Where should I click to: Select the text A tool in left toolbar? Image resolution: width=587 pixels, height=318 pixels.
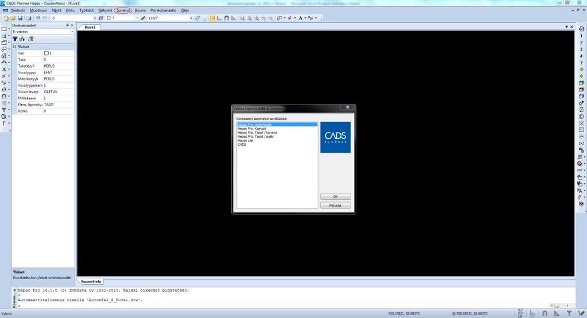(4, 69)
